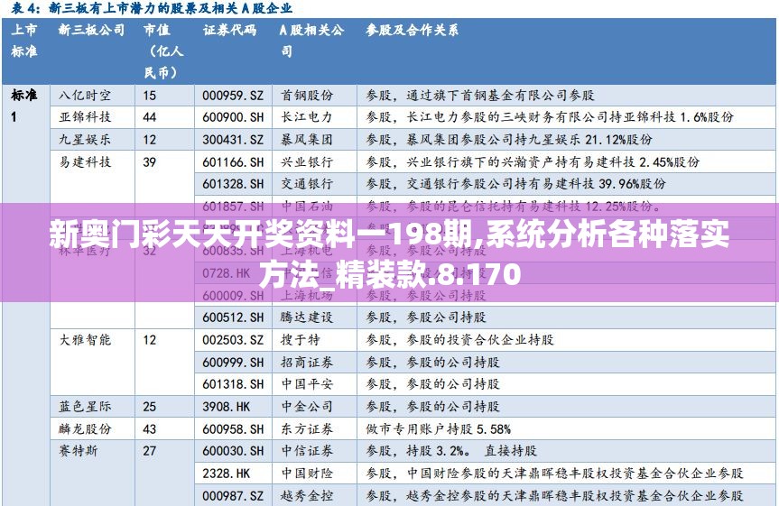Image resolution: width=779 pixels, height=506 pixels.
Task: Click the table title starting with 表4
Action: coord(152,8)
